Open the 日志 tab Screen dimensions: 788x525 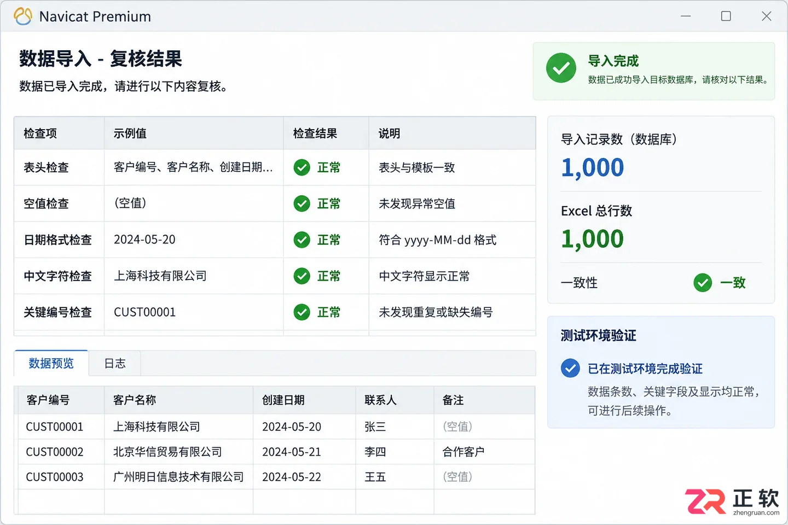[115, 363]
